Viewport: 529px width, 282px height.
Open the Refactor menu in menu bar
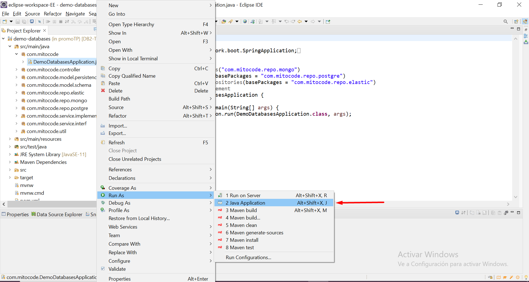[53, 13]
